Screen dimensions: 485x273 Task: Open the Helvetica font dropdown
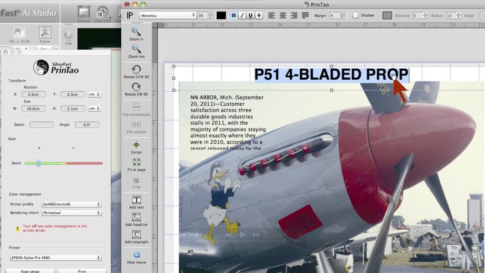pos(167,16)
